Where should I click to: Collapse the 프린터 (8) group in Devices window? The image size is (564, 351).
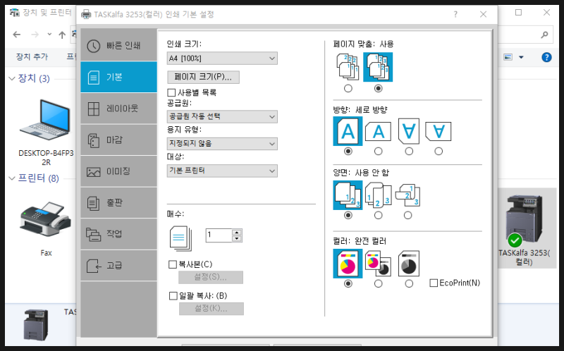11,178
